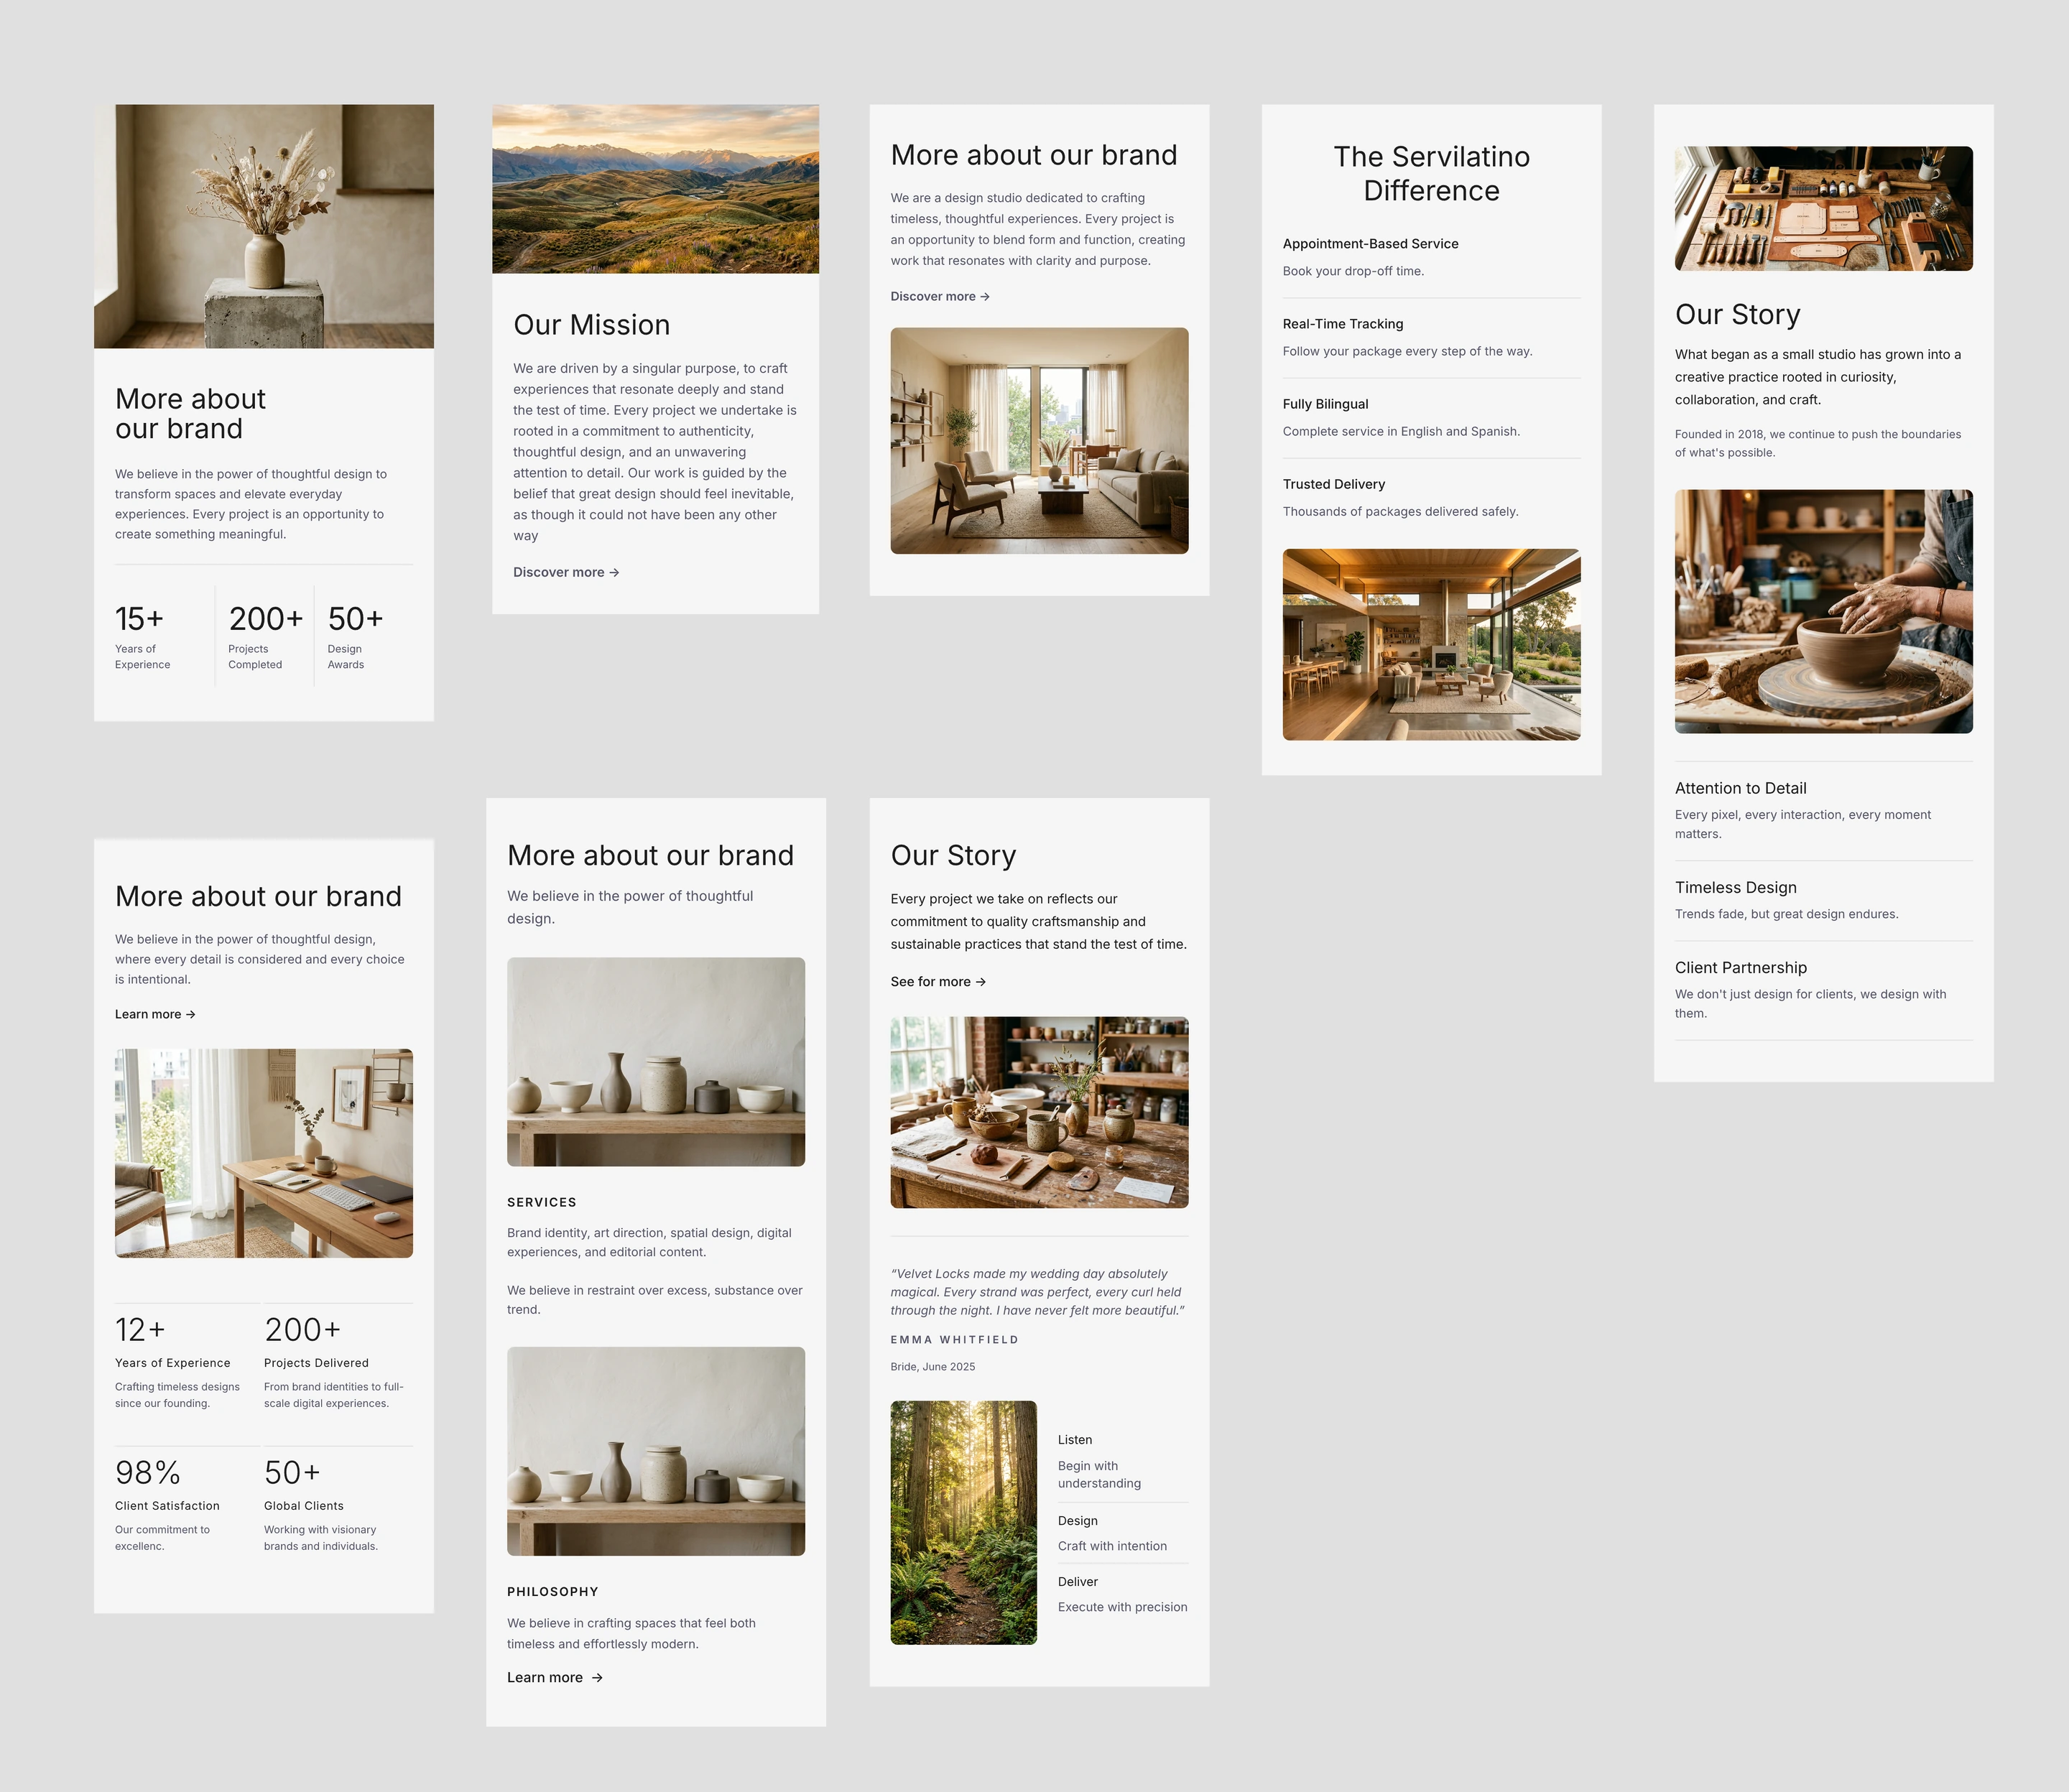The height and width of the screenshot is (1792, 2069).
Task: Click the 200+ Projects Completed stat
Action: point(265,636)
